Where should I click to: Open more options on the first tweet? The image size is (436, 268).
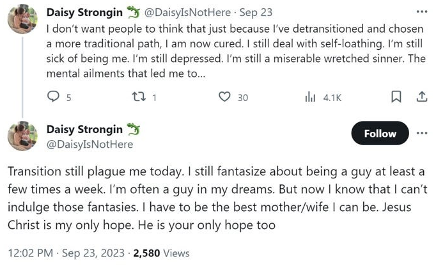(422, 12)
